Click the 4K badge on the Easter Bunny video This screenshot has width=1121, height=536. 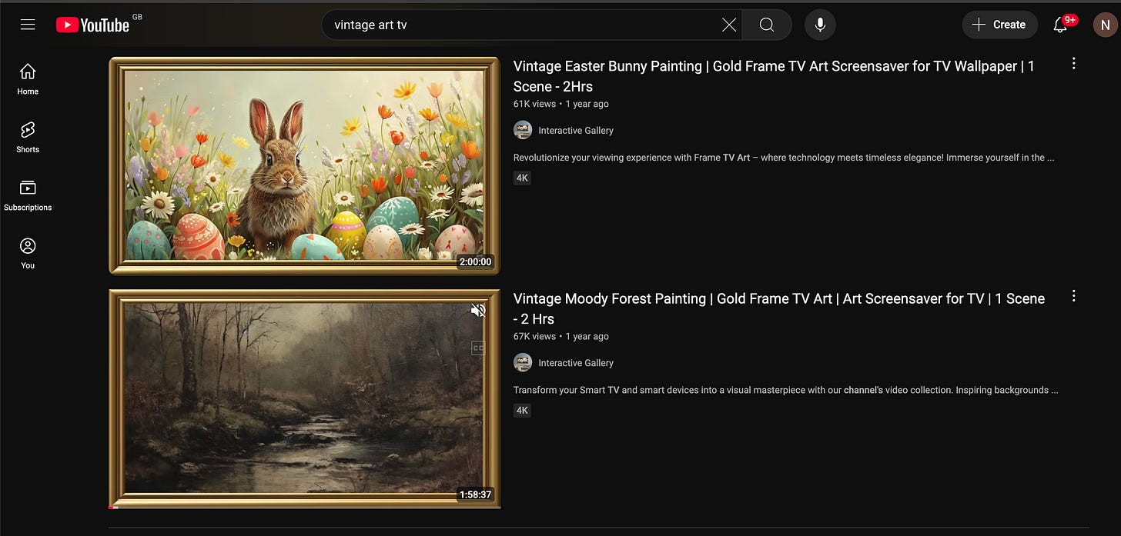point(522,178)
